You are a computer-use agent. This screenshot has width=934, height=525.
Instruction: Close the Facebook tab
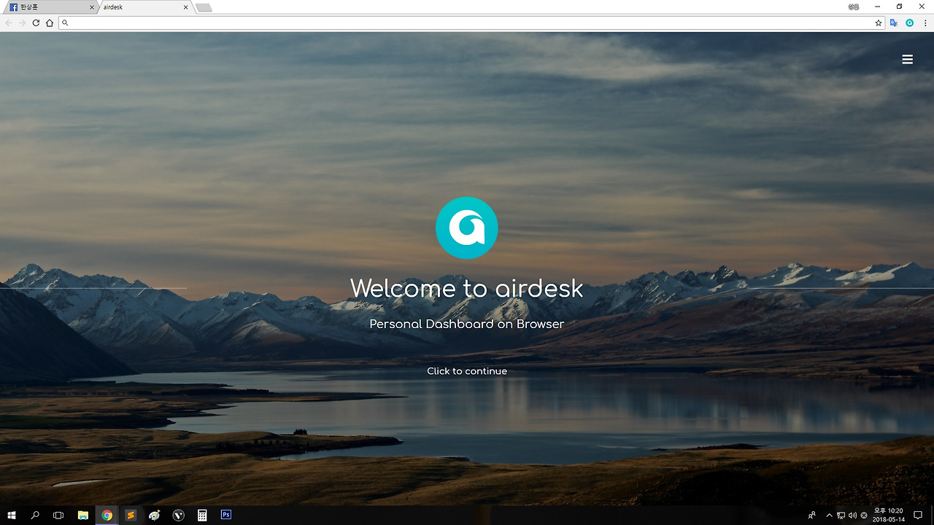tap(91, 7)
